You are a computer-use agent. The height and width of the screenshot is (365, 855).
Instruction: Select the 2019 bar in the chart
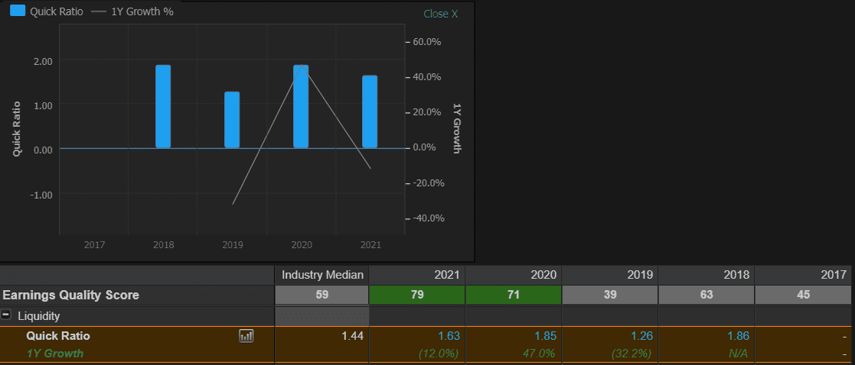click(x=232, y=120)
